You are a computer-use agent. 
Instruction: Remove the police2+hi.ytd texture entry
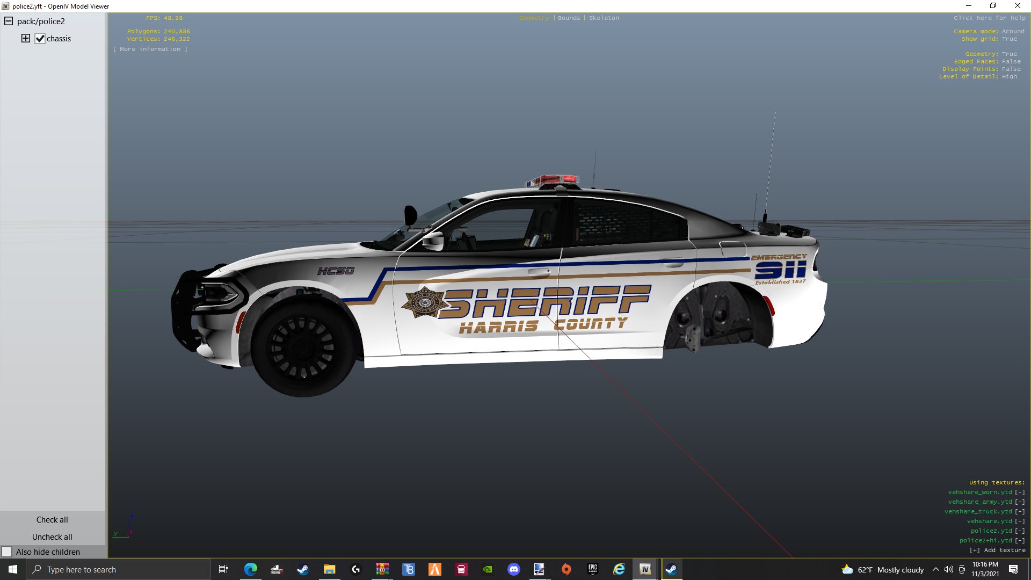(1019, 541)
